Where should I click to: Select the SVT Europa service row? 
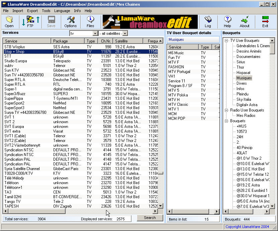point(81,127)
